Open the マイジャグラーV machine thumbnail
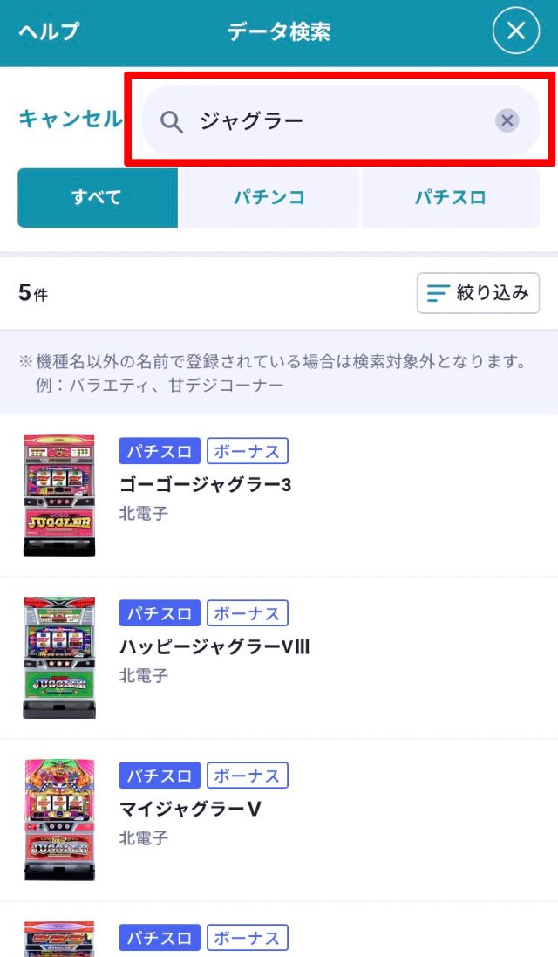The width and height of the screenshot is (558, 957). [59, 819]
